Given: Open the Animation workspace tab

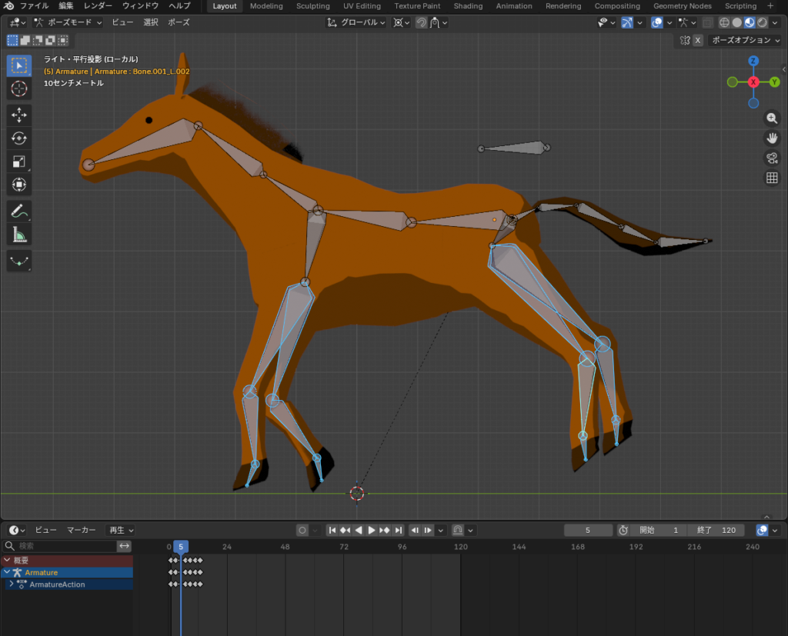Looking at the screenshot, I should coord(513,6).
